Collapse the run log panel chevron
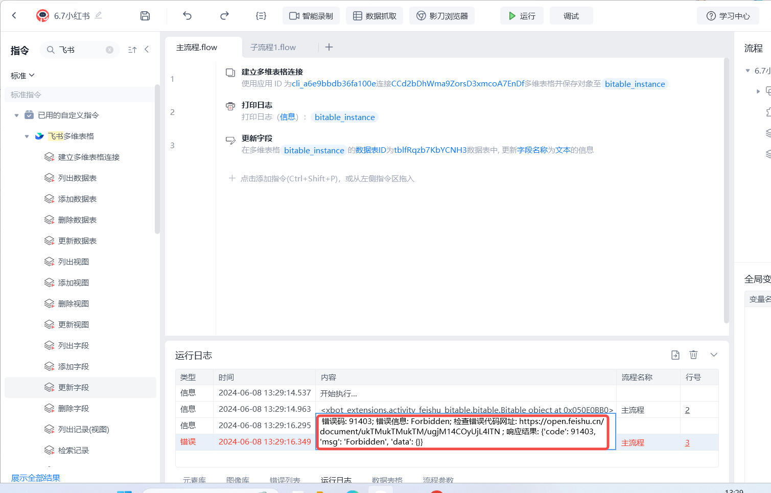 [x=714, y=355]
